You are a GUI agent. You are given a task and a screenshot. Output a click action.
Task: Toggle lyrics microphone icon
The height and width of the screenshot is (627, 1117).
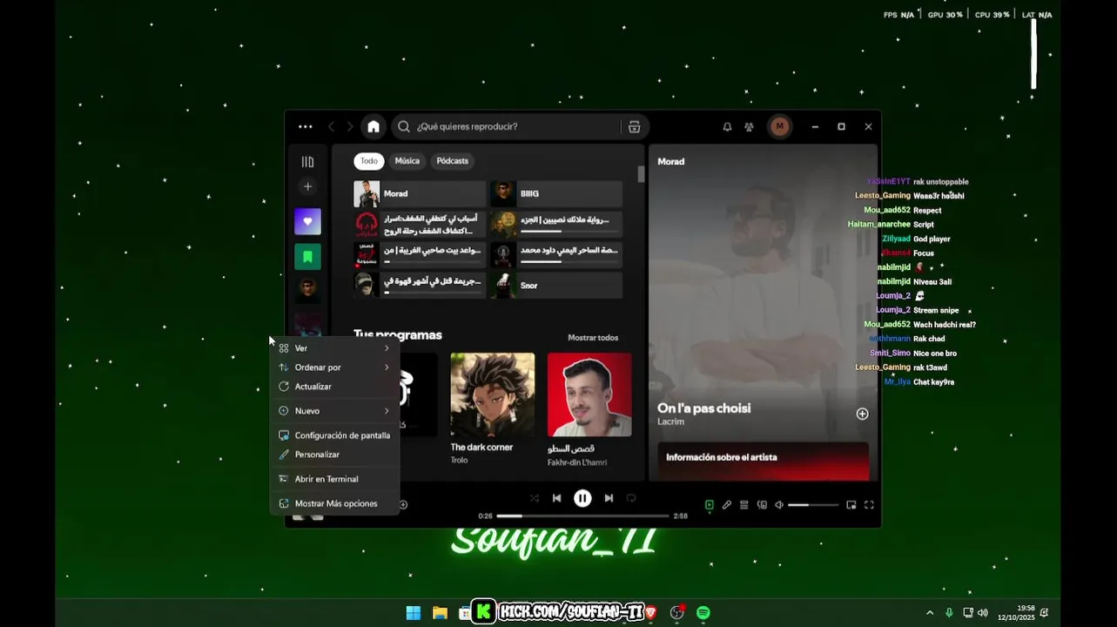[727, 505]
